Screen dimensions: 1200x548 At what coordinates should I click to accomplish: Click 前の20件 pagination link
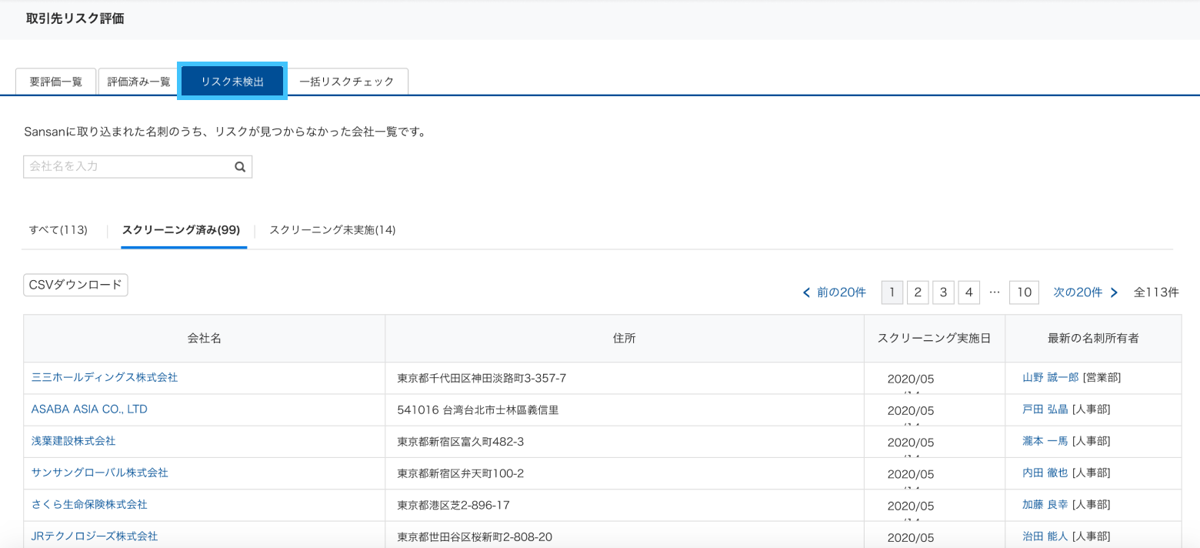tap(842, 292)
